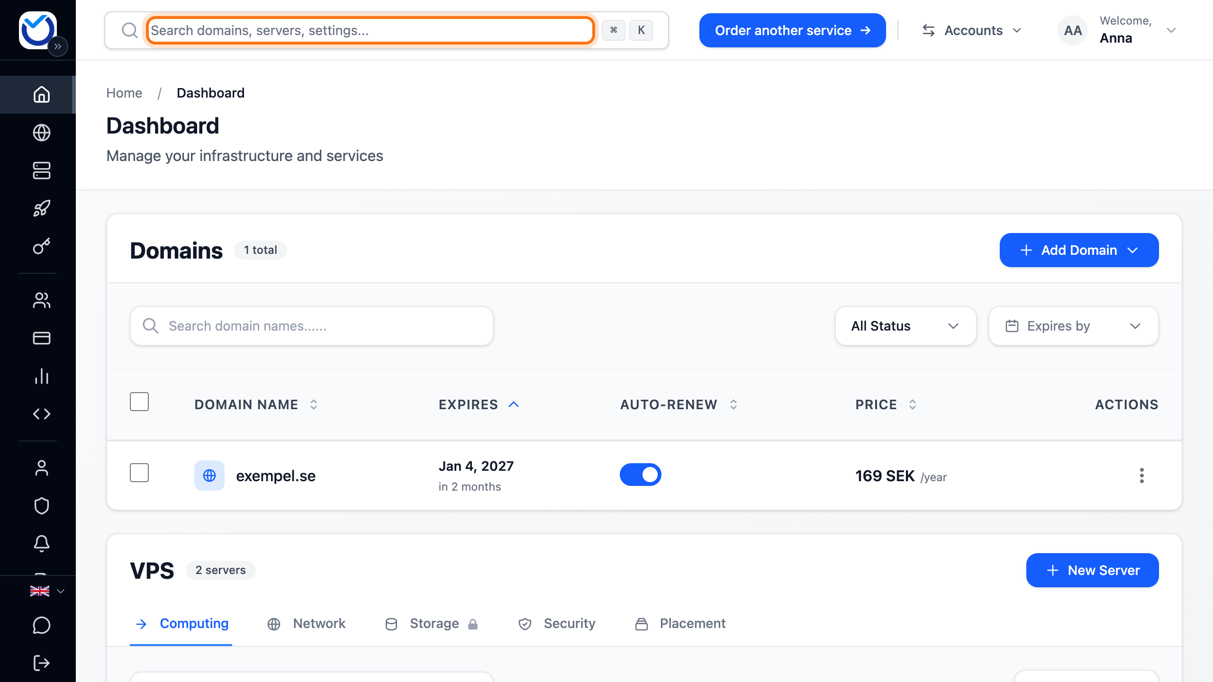Expand the Add Domain dropdown button
1213x682 pixels.
click(1079, 250)
